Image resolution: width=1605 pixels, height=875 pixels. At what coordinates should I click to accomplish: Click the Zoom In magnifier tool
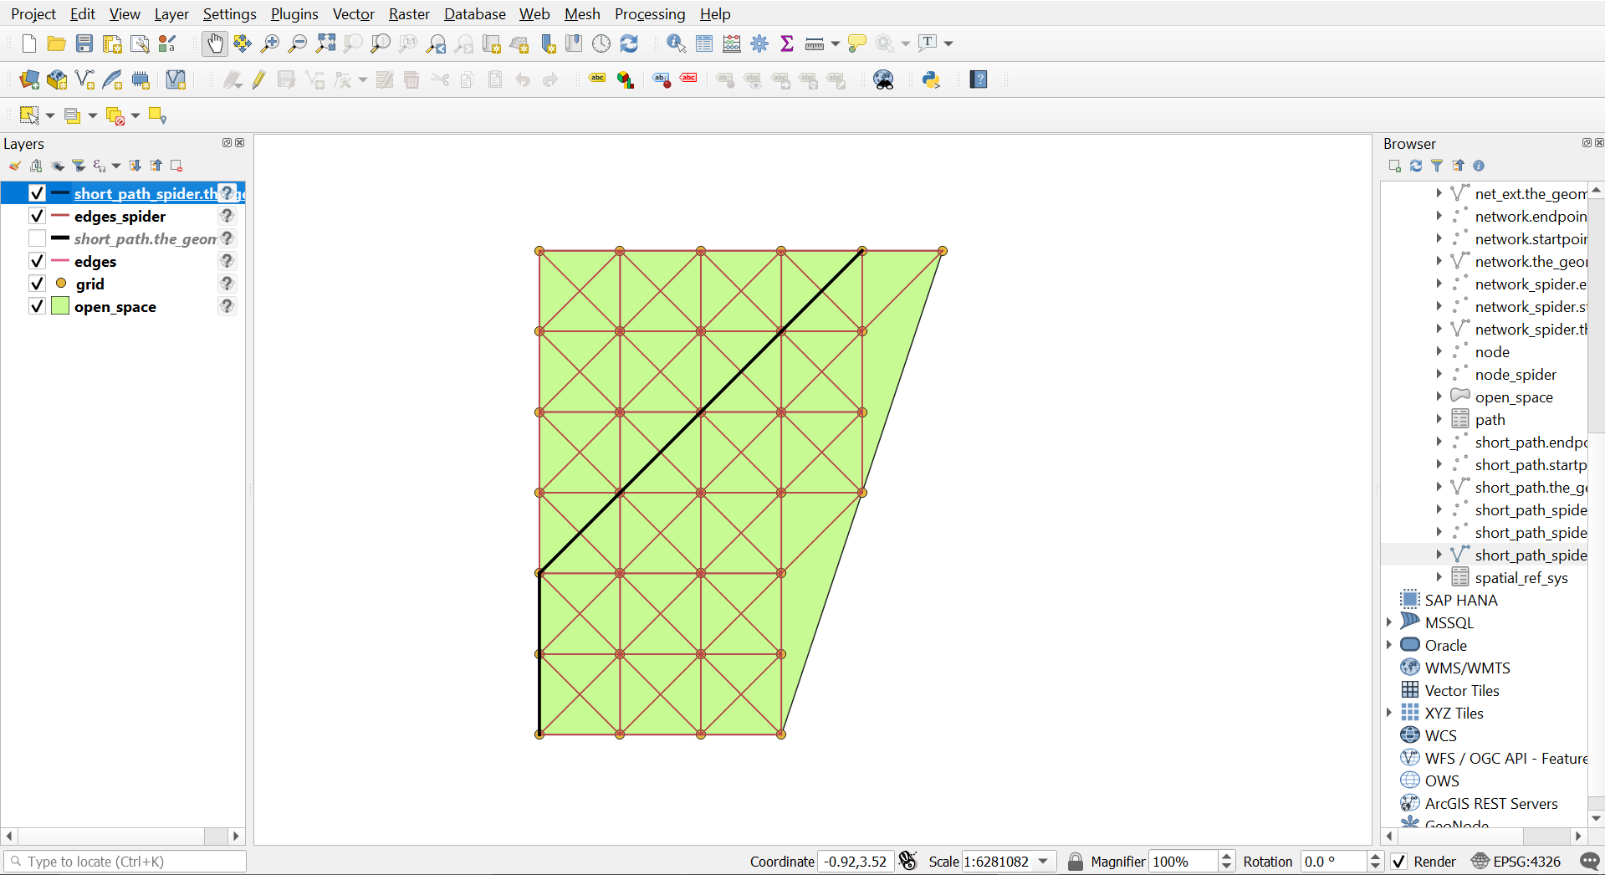point(270,43)
